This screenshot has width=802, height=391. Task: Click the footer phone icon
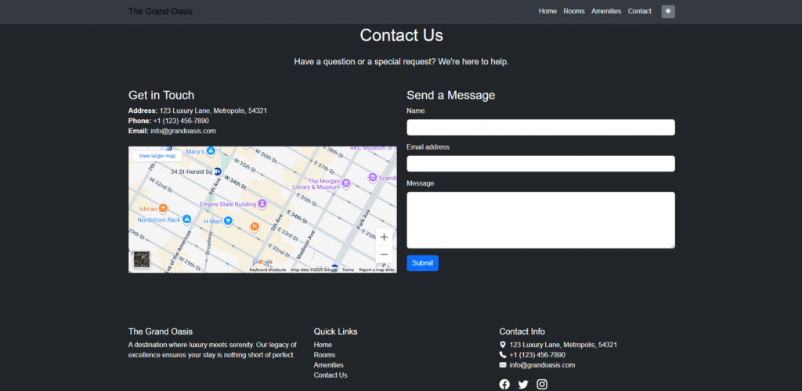pyautogui.click(x=503, y=355)
